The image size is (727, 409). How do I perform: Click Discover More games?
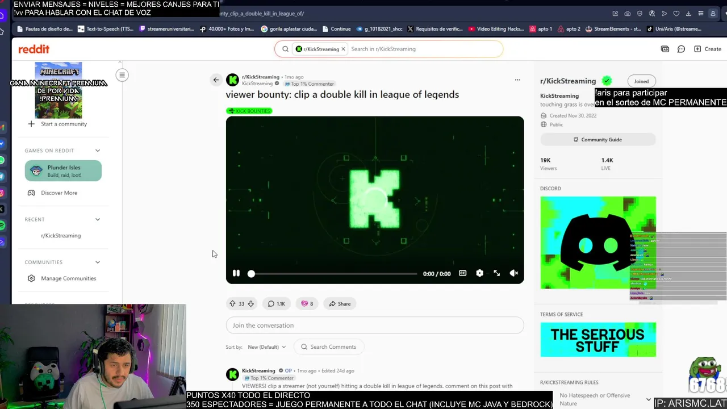pyautogui.click(x=53, y=193)
